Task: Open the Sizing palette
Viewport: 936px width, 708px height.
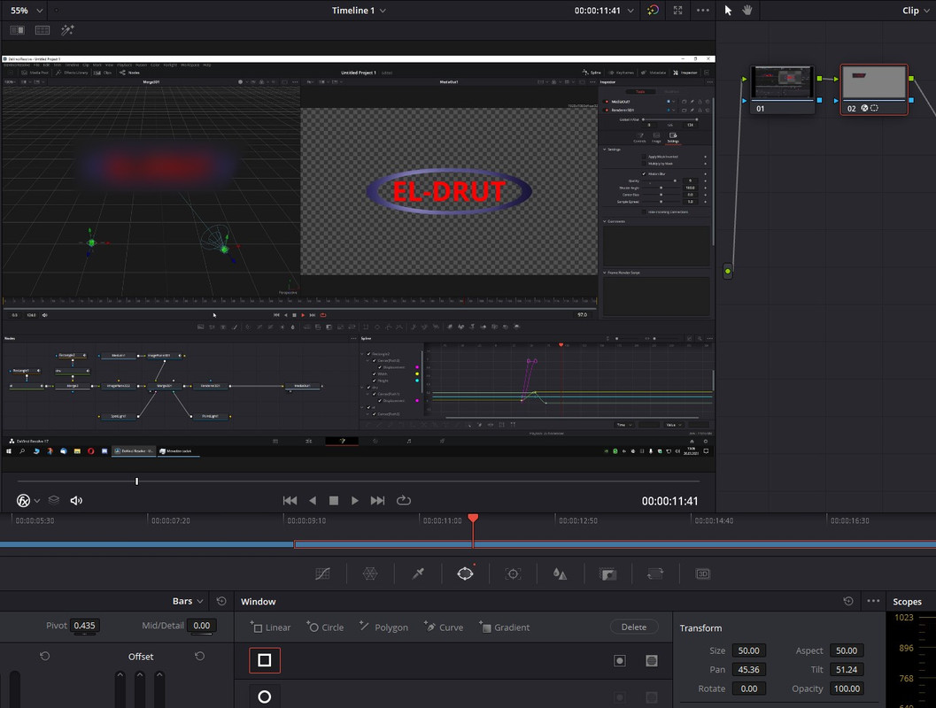Action: tap(654, 573)
